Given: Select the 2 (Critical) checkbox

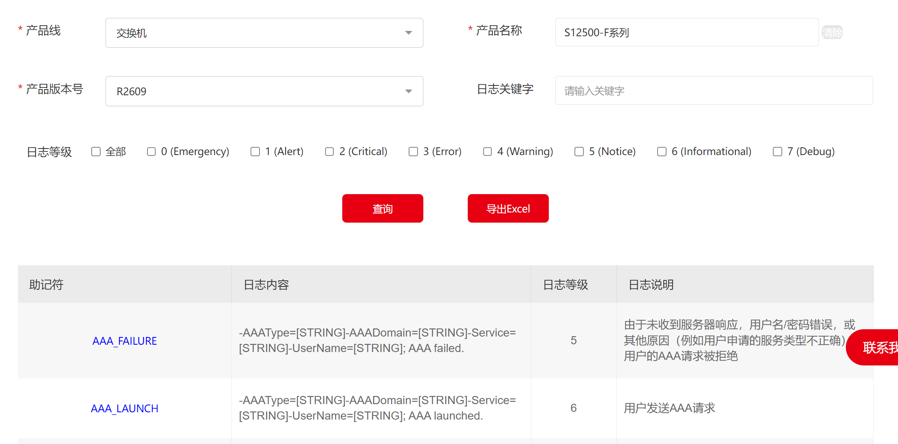Looking at the screenshot, I should [330, 151].
